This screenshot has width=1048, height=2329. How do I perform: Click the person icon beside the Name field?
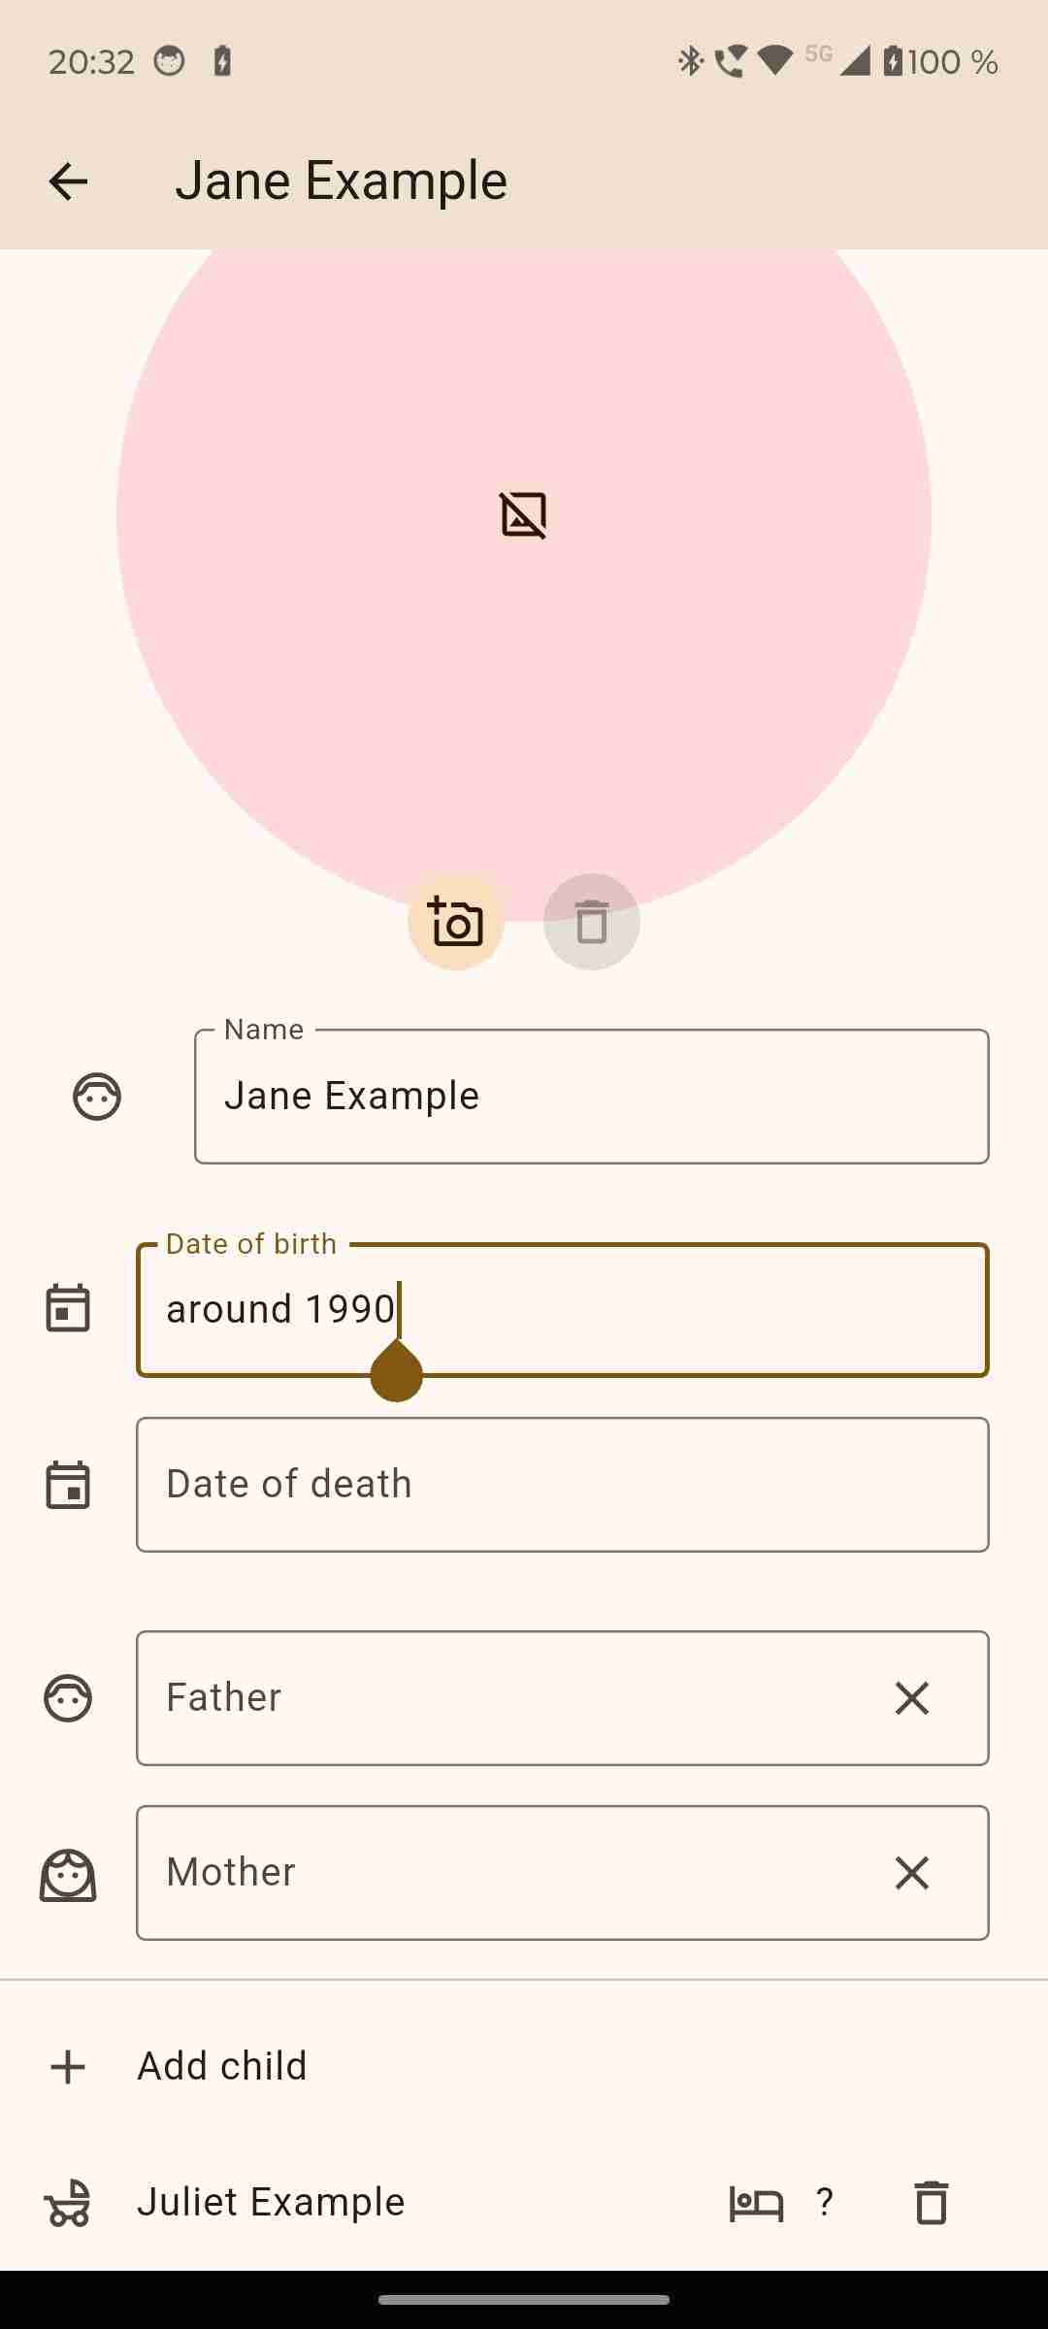(x=95, y=1097)
